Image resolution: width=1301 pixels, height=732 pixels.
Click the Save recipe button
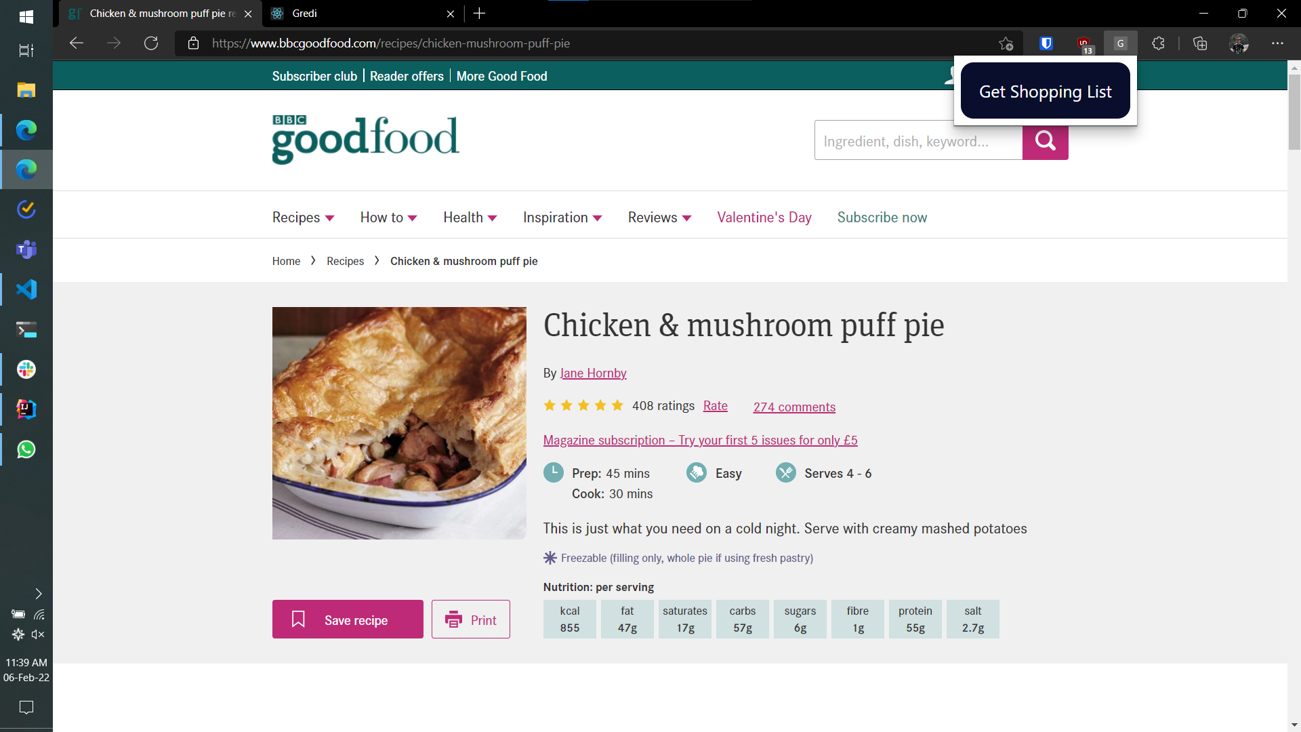coord(348,619)
